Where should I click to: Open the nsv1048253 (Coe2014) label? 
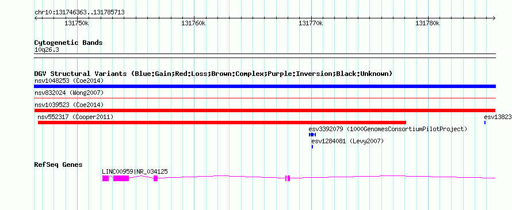[69, 81]
